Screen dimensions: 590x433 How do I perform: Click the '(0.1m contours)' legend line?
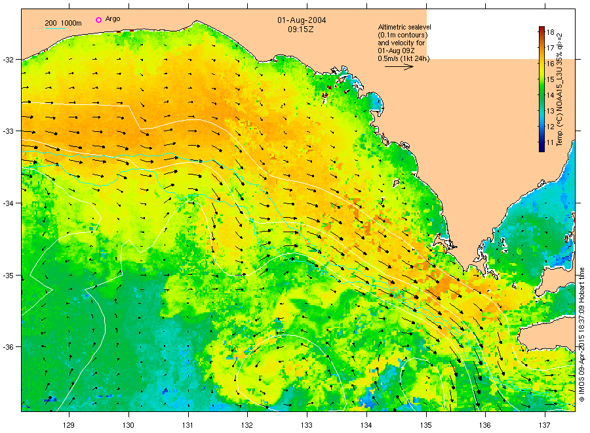(403, 35)
